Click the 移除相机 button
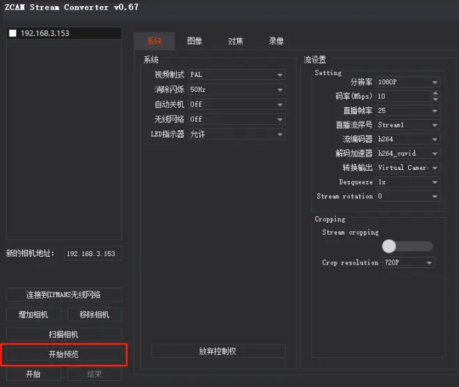The image size is (459, 387). point(95,315)
